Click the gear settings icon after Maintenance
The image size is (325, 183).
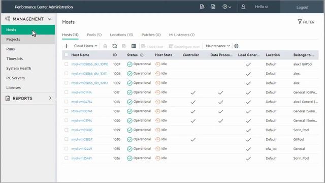(x=236, y=46)
